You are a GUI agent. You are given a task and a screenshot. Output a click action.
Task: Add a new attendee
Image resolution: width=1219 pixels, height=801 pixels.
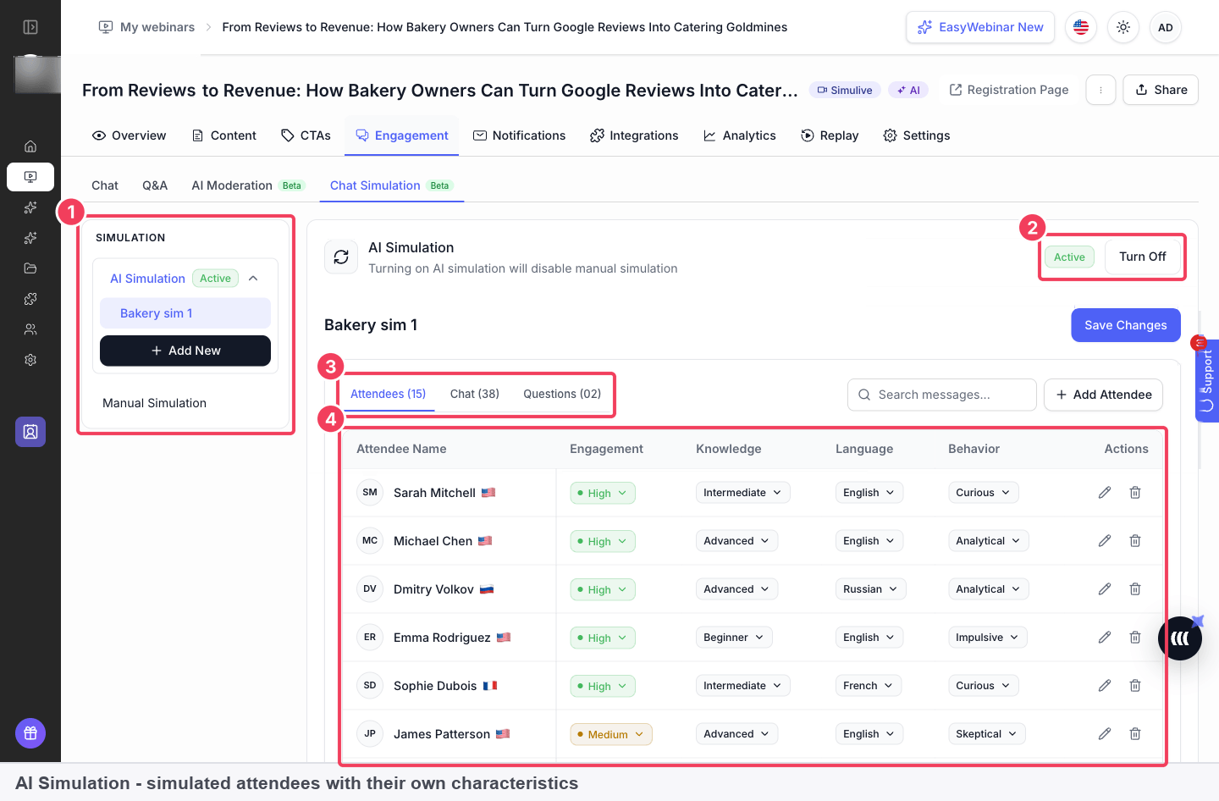pos(1104,395)
